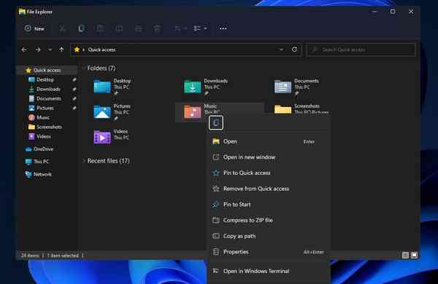Expand the Recent files (17) group
Image resolution: width=438 pixels, height=284 pixels.
pos(84,161)
